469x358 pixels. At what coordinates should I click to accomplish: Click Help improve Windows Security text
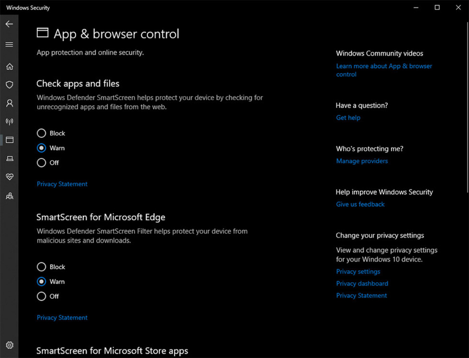tap(384, 192)
